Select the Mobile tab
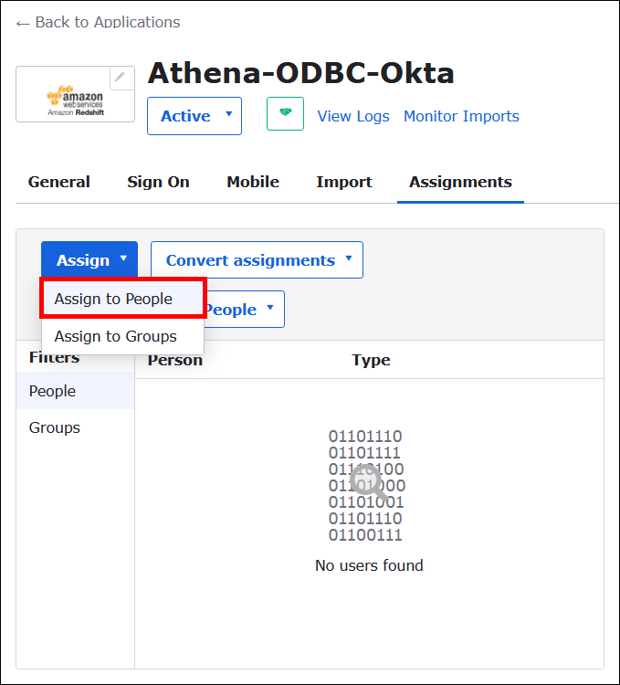Screen dimensions: 620x685 [253, 182]
